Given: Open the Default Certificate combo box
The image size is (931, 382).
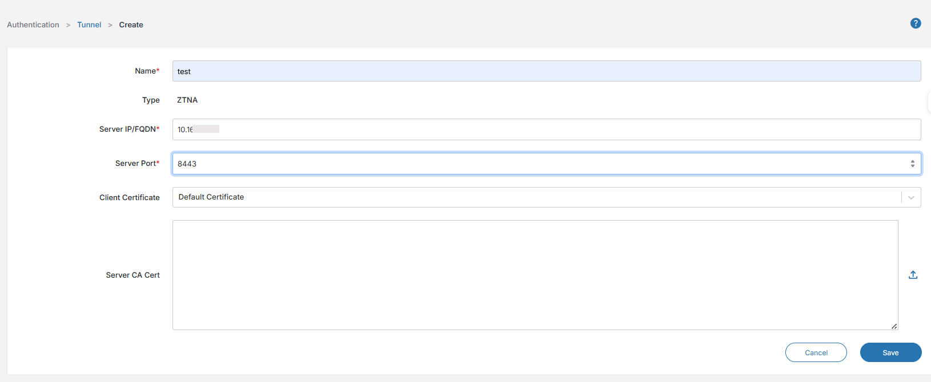Looking at the screenshot, I should [x=536, y=197].
